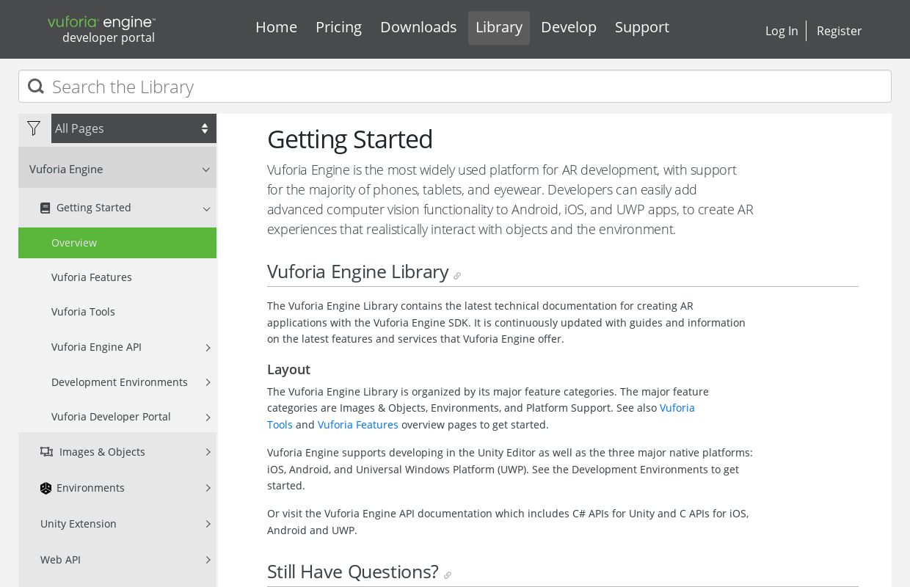Go to the Home menu
The height and width of the screenshot is (587, 910).
(276, 27)
